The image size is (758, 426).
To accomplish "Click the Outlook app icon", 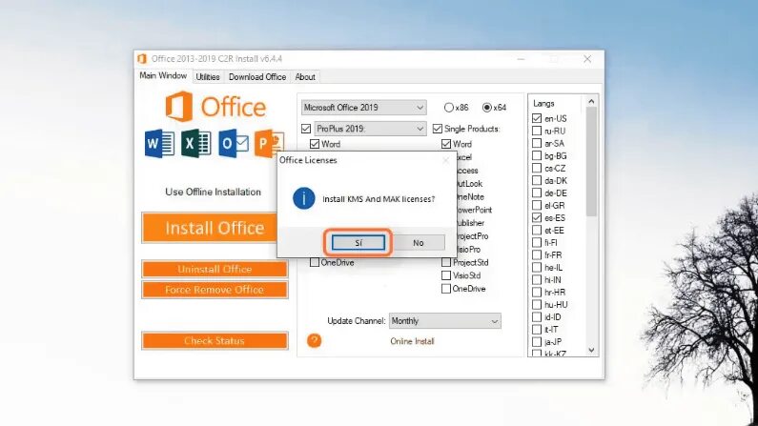I will pos(233,144).
